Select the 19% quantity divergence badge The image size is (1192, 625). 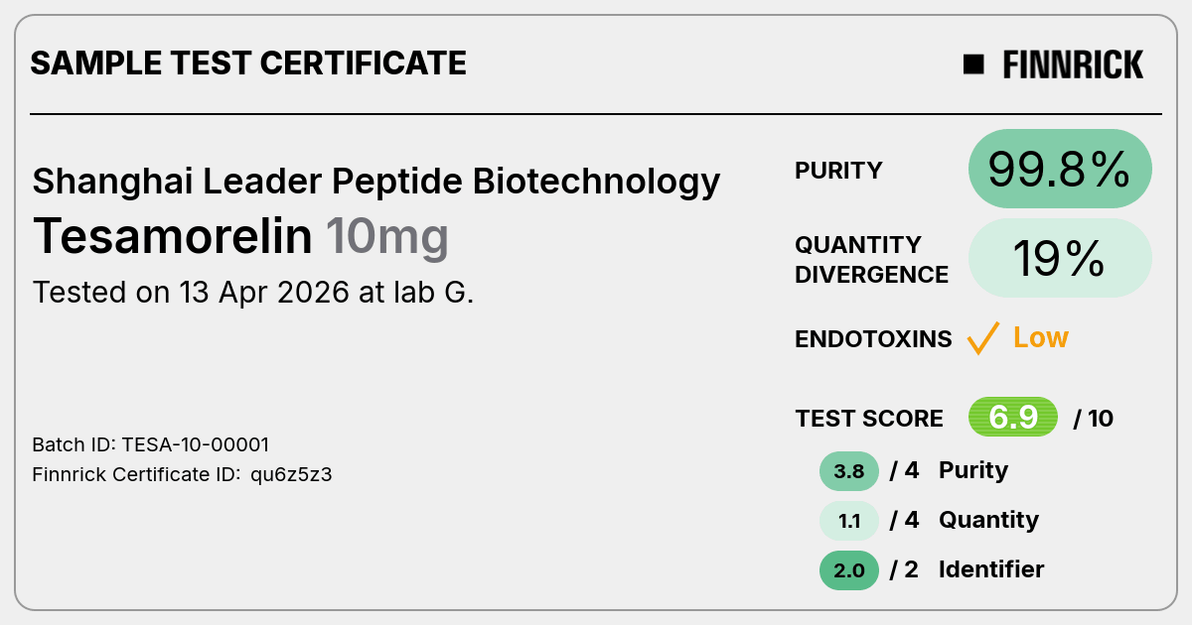click(1060, 258)
